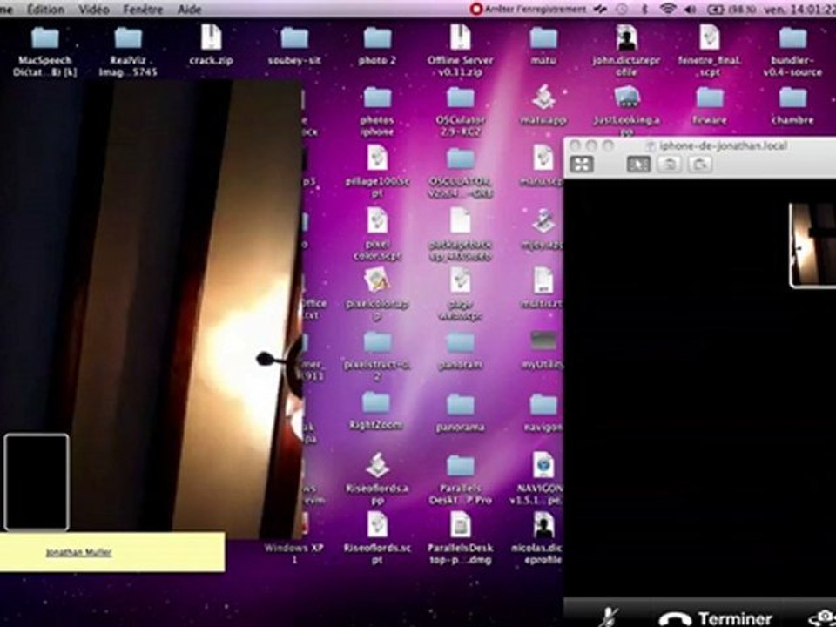Viewport: 836px width, 627px height.
Task: Select the fenetre_final.scpt script
Action: point(710,51)
